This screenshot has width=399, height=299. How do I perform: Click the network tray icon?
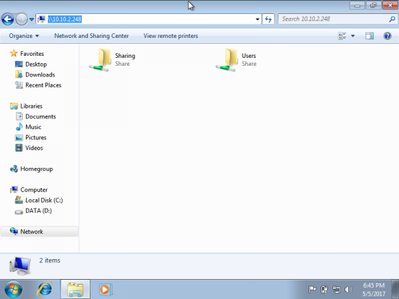coord(336,289)
